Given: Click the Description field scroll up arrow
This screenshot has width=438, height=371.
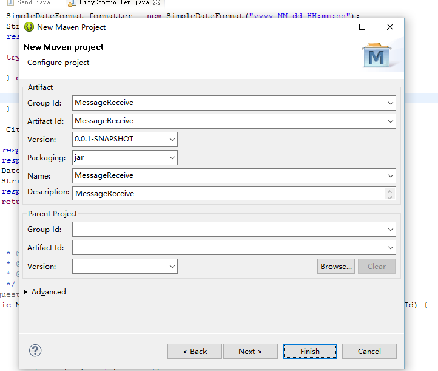Looking at the screenshot, I should click(389, 191).
